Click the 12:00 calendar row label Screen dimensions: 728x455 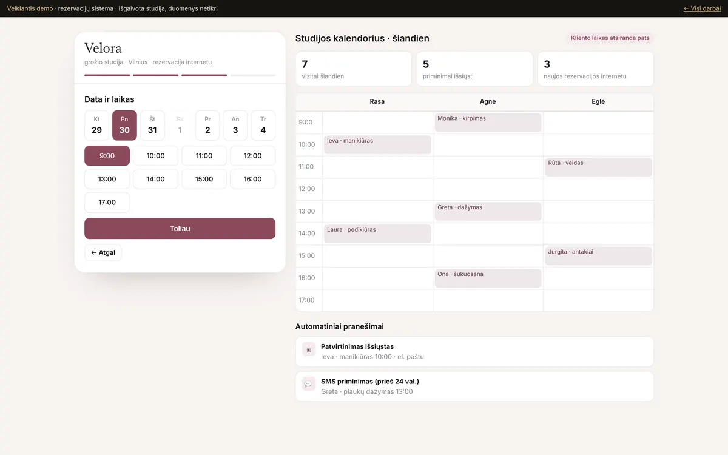pos(306,189)
